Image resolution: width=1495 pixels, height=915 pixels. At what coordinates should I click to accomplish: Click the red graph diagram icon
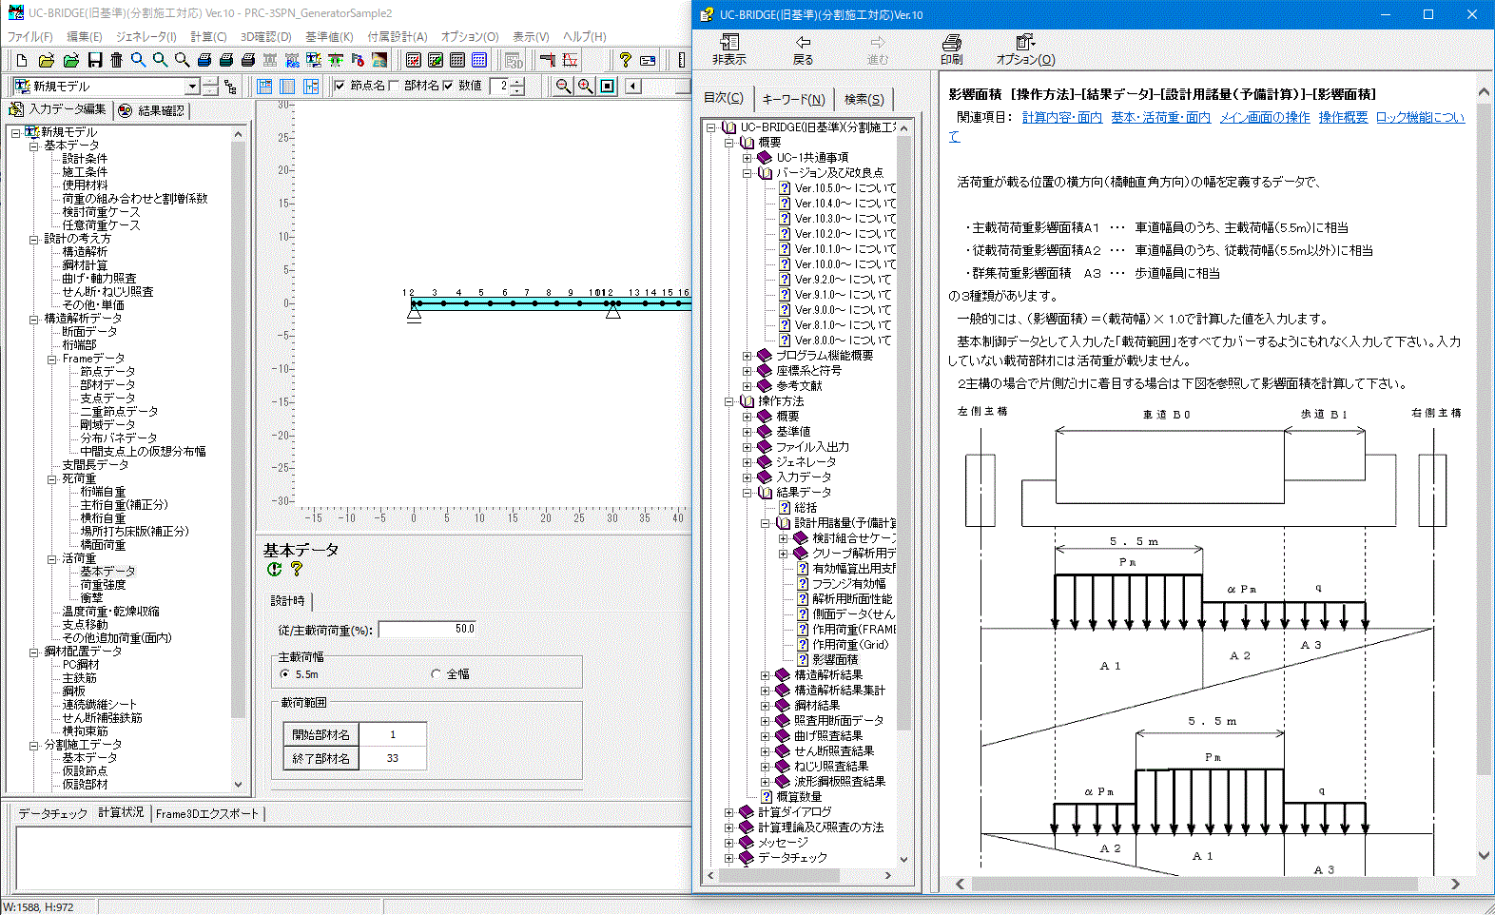click(x=570, y=60)
